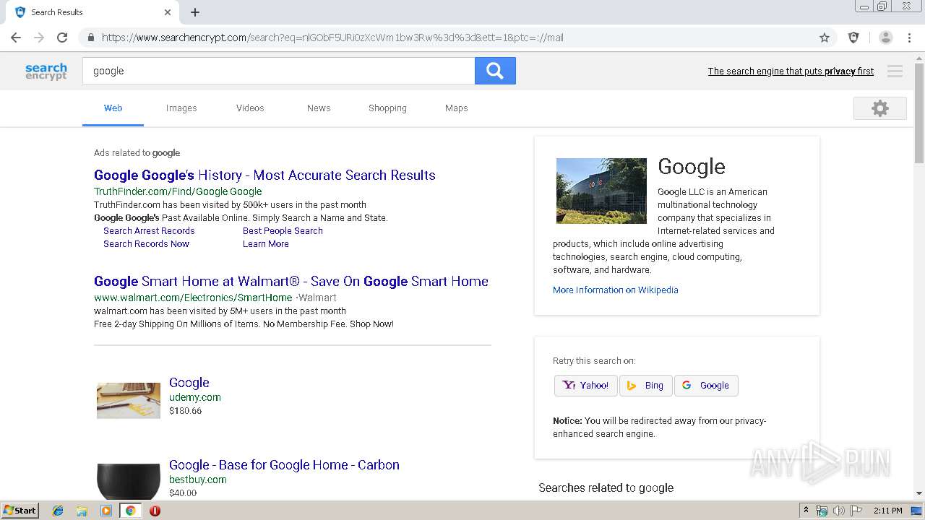
Task: Open 'The search engine that puts privacy first' link
Action: point(791,71)
